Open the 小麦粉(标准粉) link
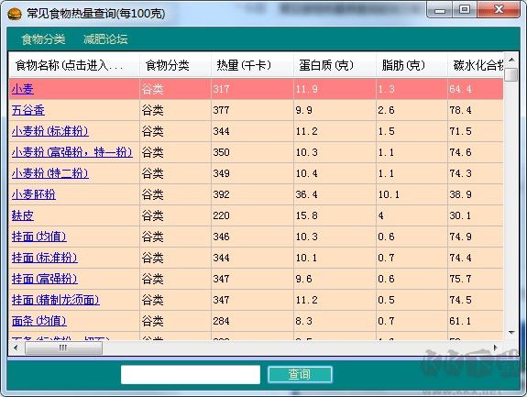Screen dimensions: 527x397 (50, 131)
